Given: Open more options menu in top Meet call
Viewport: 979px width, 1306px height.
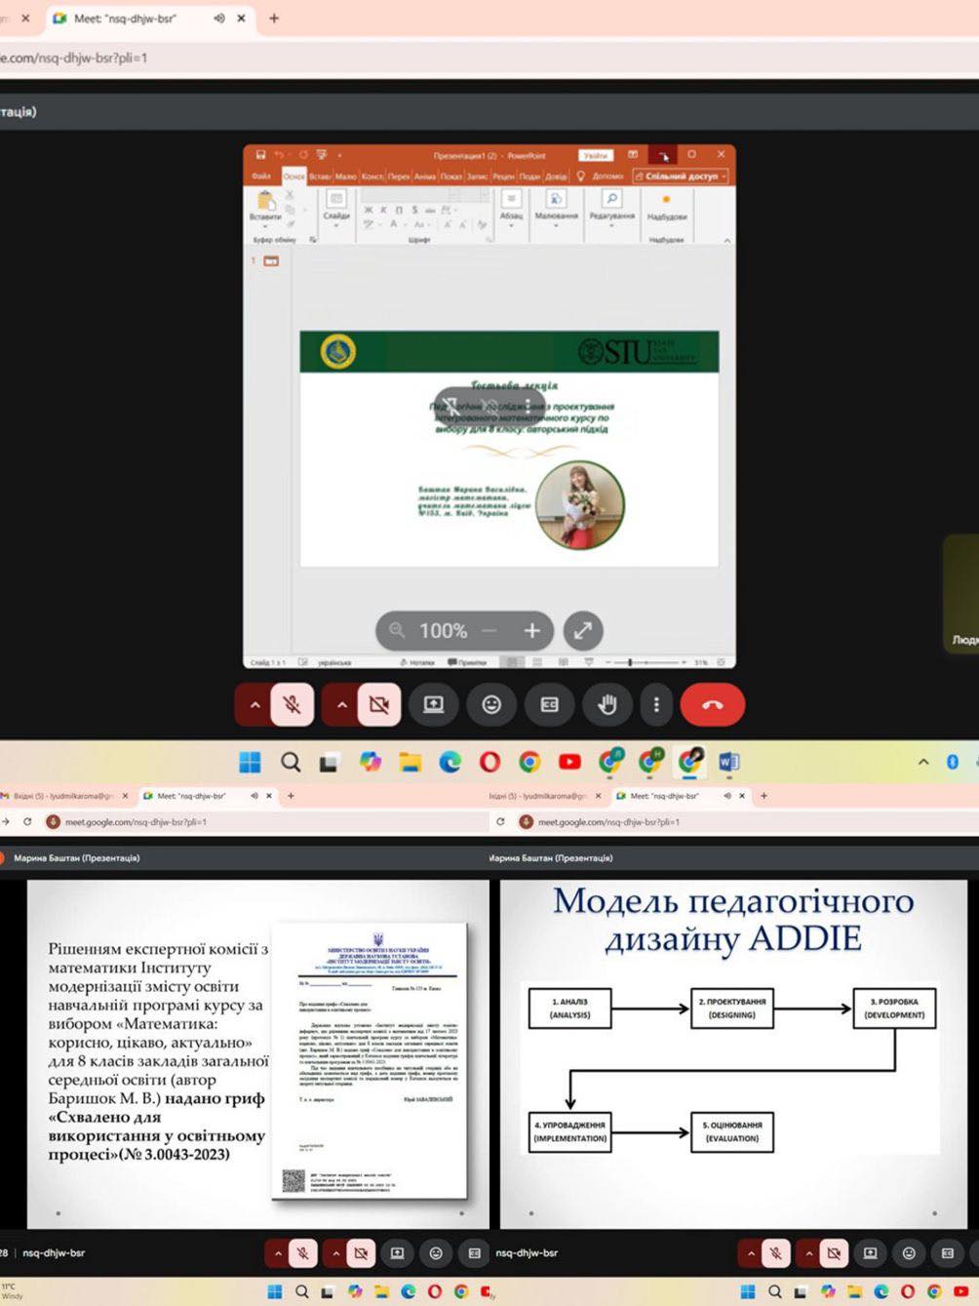Looking at the screenshot, I should coord(656,704).
